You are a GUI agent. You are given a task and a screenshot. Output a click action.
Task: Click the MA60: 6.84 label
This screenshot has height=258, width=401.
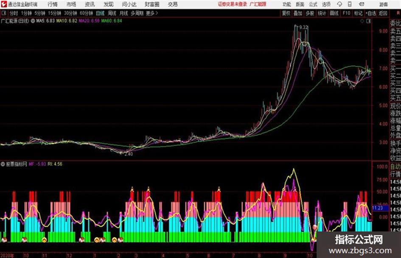[x=112, y=21]
